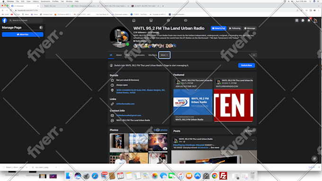Open the Chrome three-dots menu
322x181 pixels.
coord(319,10)
